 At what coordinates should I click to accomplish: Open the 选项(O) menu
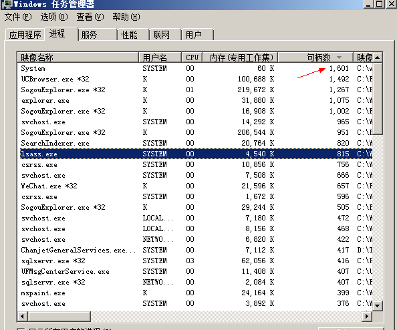54,17
